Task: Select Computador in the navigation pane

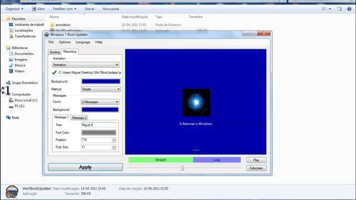Action: [21, 94]
